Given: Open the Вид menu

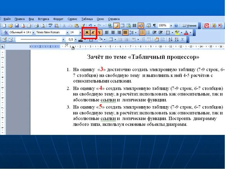Looking at the screenshot, I should [31, 19].
